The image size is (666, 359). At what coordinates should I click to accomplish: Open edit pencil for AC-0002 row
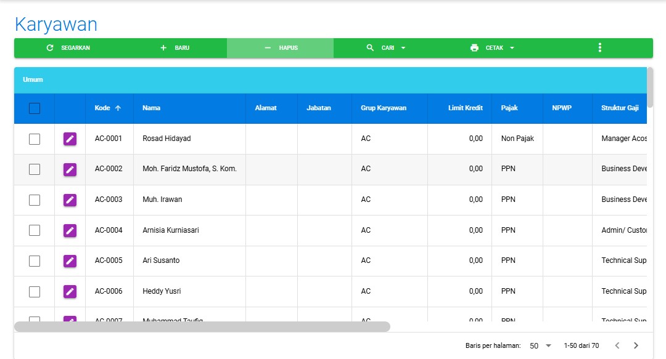[70, 169]
